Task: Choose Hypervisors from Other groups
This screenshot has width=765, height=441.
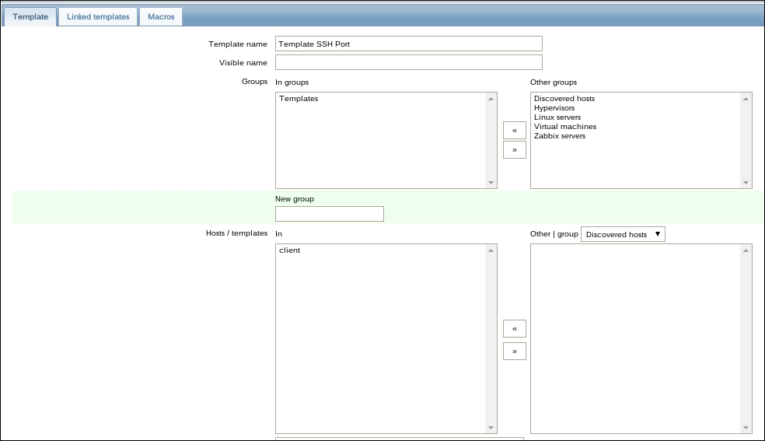Action: click(x=554, y=108)
